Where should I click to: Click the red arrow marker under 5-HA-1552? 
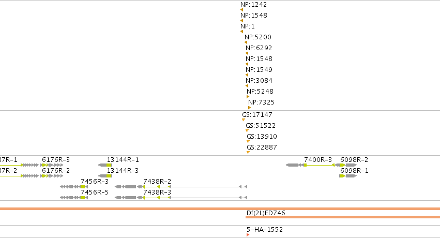click(248, 235)
